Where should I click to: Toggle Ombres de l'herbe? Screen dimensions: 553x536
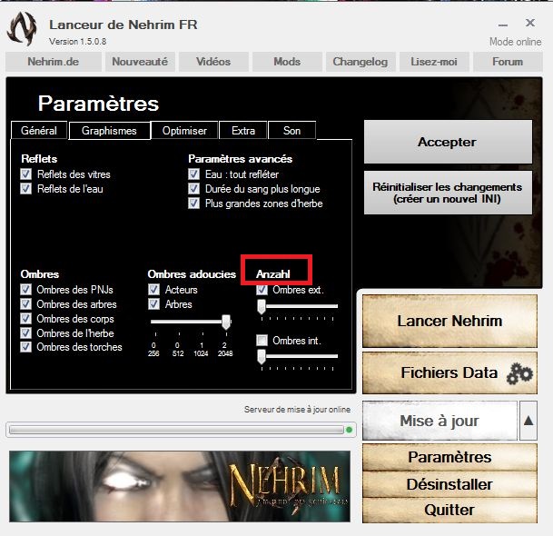[x=25, y=333]
